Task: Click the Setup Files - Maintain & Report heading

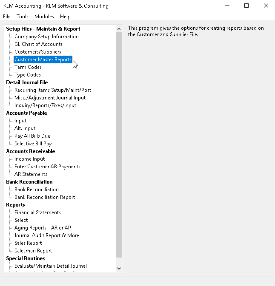Action: pyautogui.click(x=43, y=29)
